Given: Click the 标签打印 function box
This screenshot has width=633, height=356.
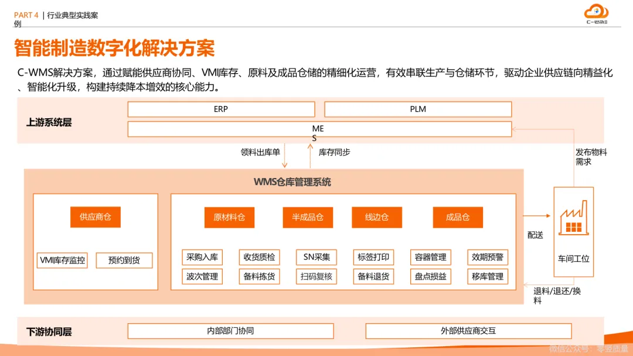Looking at the screenshot, I should [x=373, y=257].
